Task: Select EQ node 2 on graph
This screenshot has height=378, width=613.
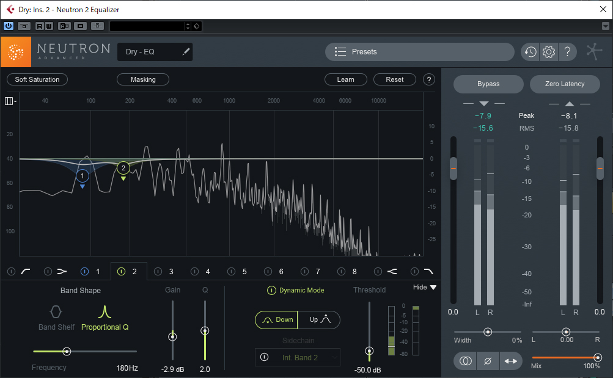Action: pyautogui.click(x=123, y=168)
